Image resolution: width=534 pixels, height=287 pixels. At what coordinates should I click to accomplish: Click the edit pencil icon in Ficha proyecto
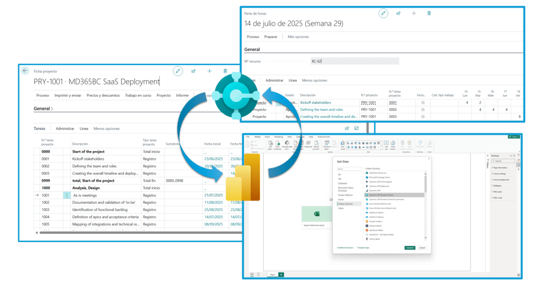[x=177, y=71]
